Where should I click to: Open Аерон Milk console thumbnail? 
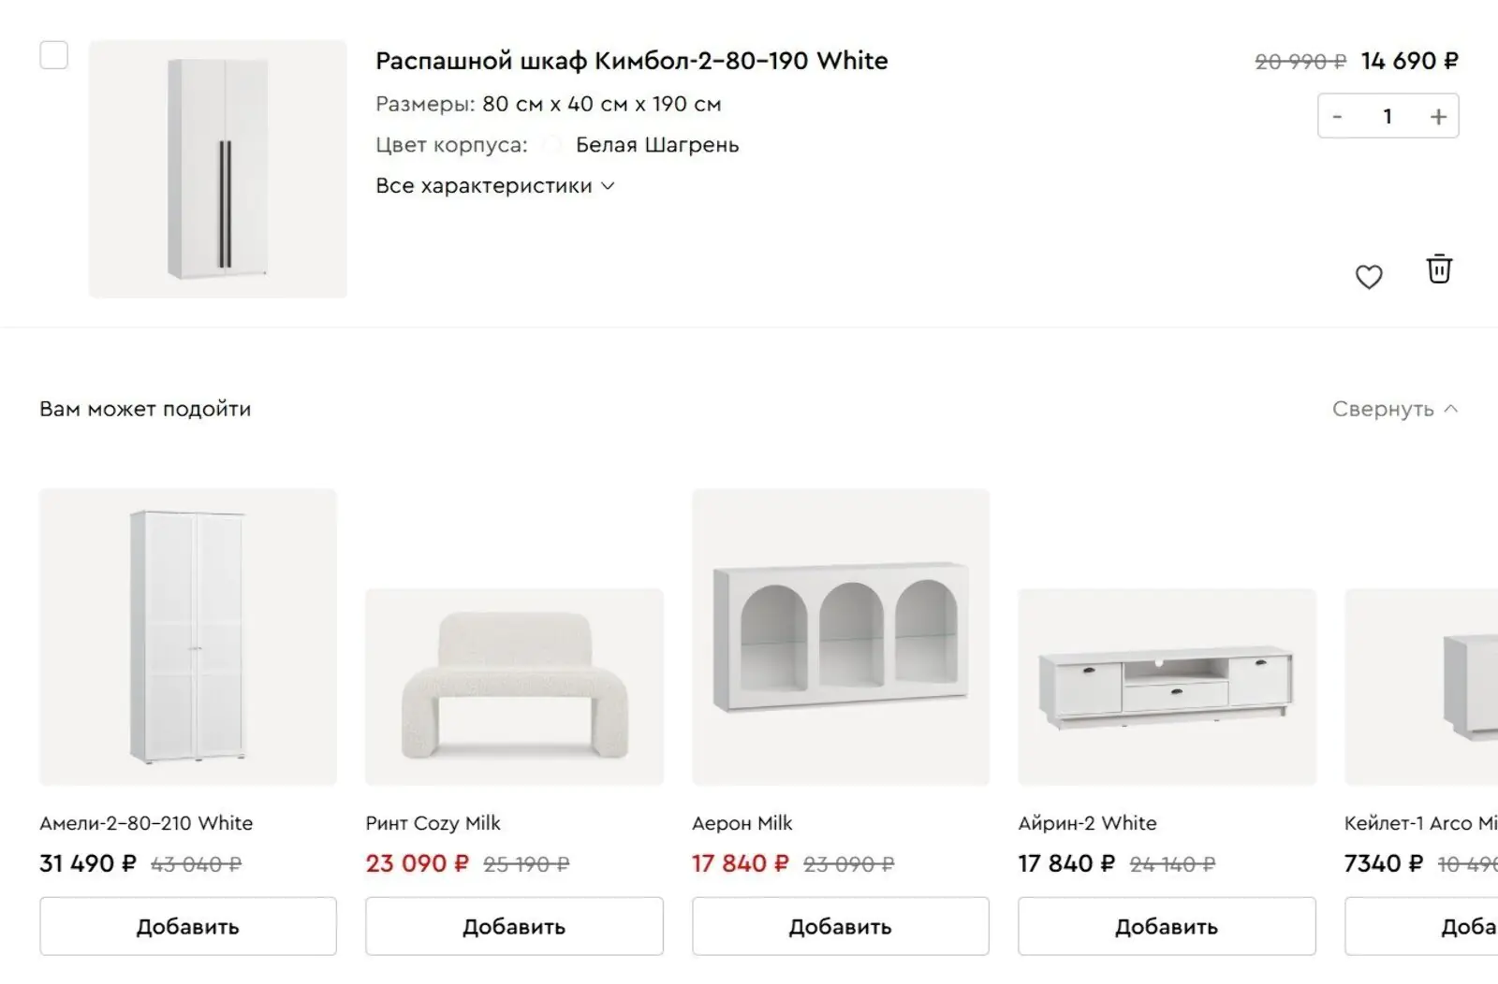pyautogui.click(x=840, y=637)
